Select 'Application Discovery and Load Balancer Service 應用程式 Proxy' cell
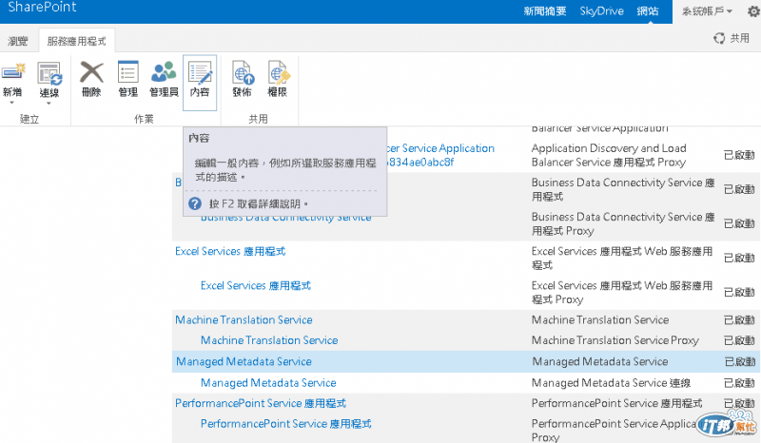The height and width of the screenshot is (443, 761). [609, 155]
